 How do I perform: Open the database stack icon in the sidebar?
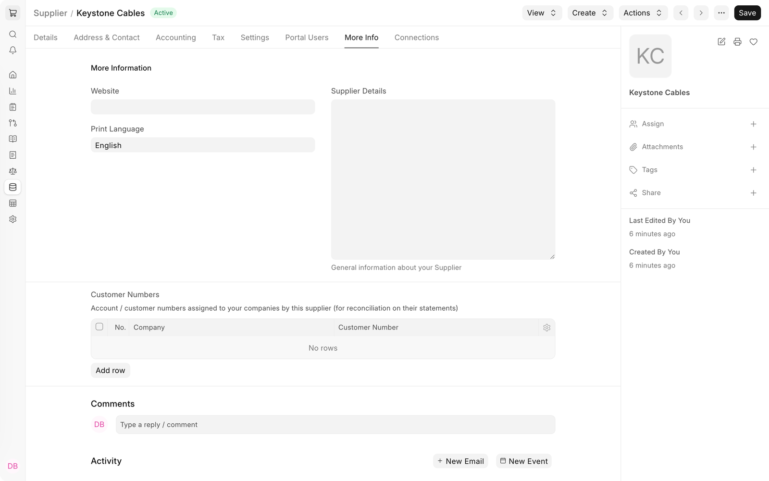13,187
